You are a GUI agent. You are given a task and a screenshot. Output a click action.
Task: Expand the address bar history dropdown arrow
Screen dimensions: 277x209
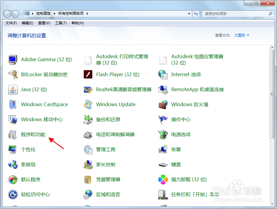coord(189,13)
